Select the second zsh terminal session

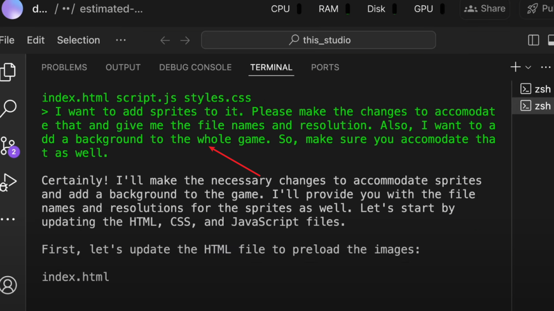click(x=536, y=106)
